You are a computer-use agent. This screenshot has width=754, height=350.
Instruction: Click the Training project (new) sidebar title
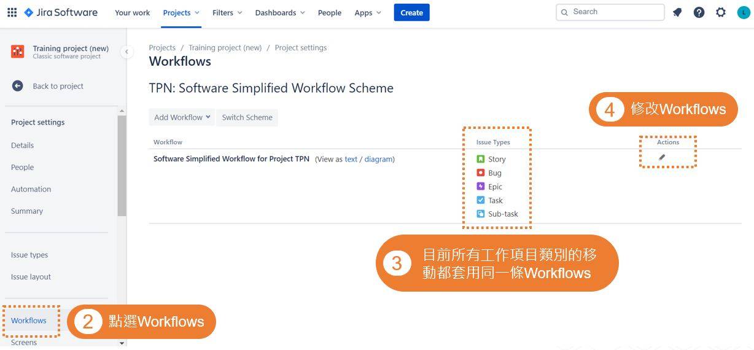click(71, 49)
